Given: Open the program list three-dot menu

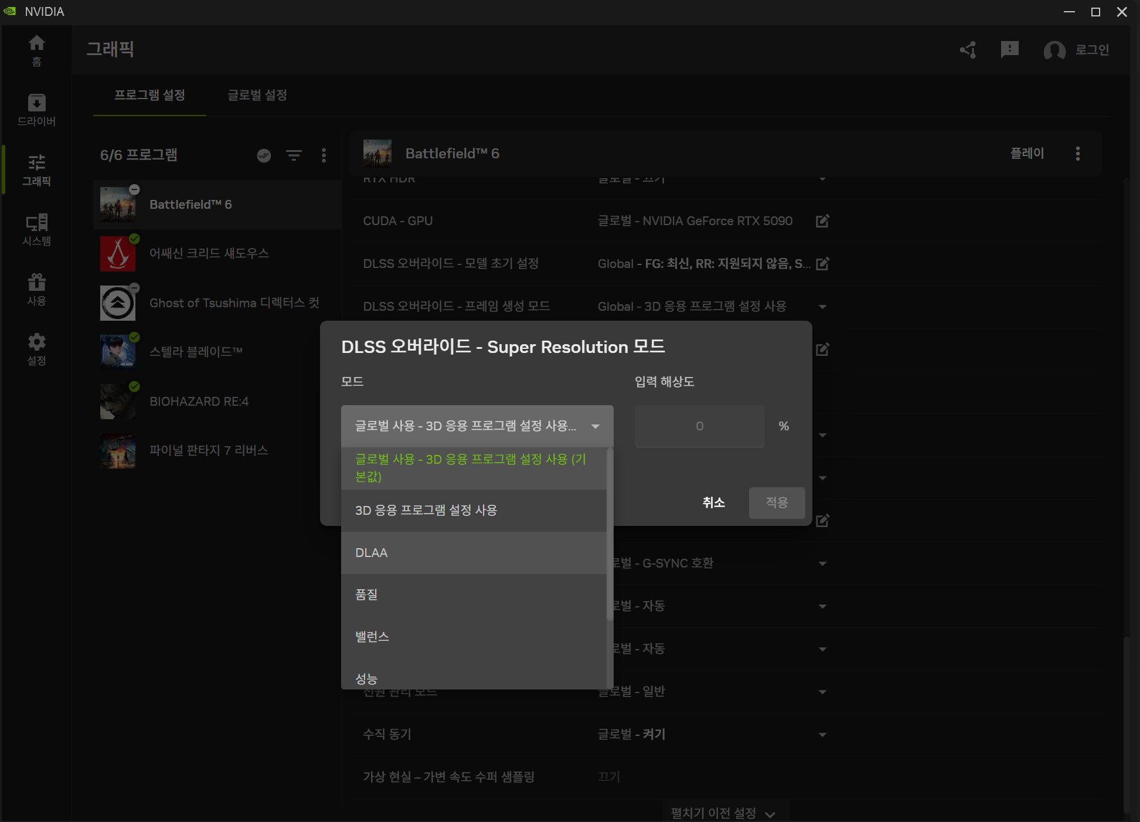Looking at the screenshot, I should point(324,155).
